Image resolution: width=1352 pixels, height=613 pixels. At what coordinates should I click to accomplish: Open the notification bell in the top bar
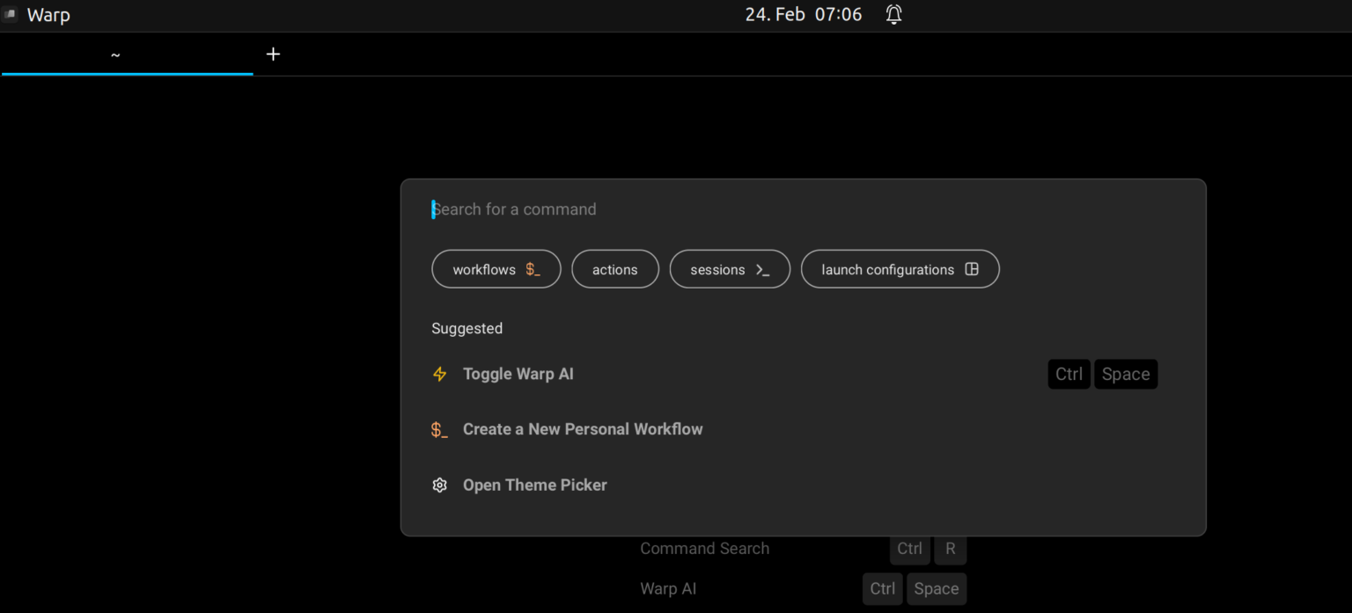point(893,14)
